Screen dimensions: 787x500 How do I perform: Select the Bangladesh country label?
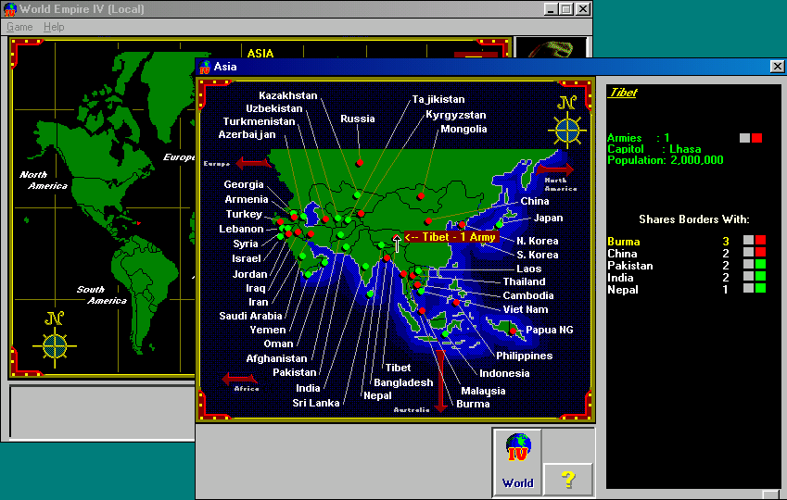click(x=403, y=382)
